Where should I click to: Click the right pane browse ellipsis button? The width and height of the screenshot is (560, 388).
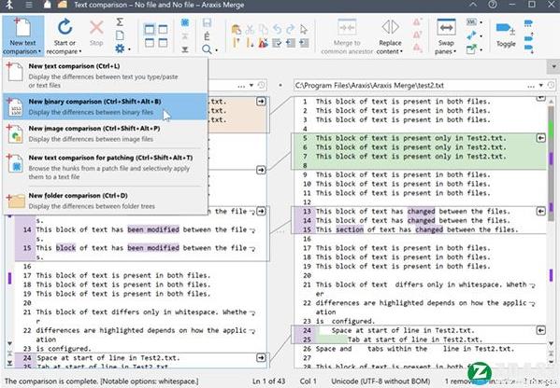pyautogui.click(x=531, y=86)
